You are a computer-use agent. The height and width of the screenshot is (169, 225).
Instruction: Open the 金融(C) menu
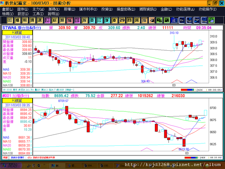pos(166,9)
